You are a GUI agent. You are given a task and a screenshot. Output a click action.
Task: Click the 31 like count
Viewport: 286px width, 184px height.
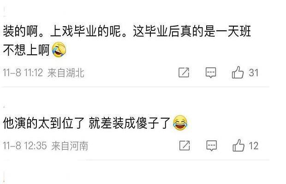(x=254, y=73)
